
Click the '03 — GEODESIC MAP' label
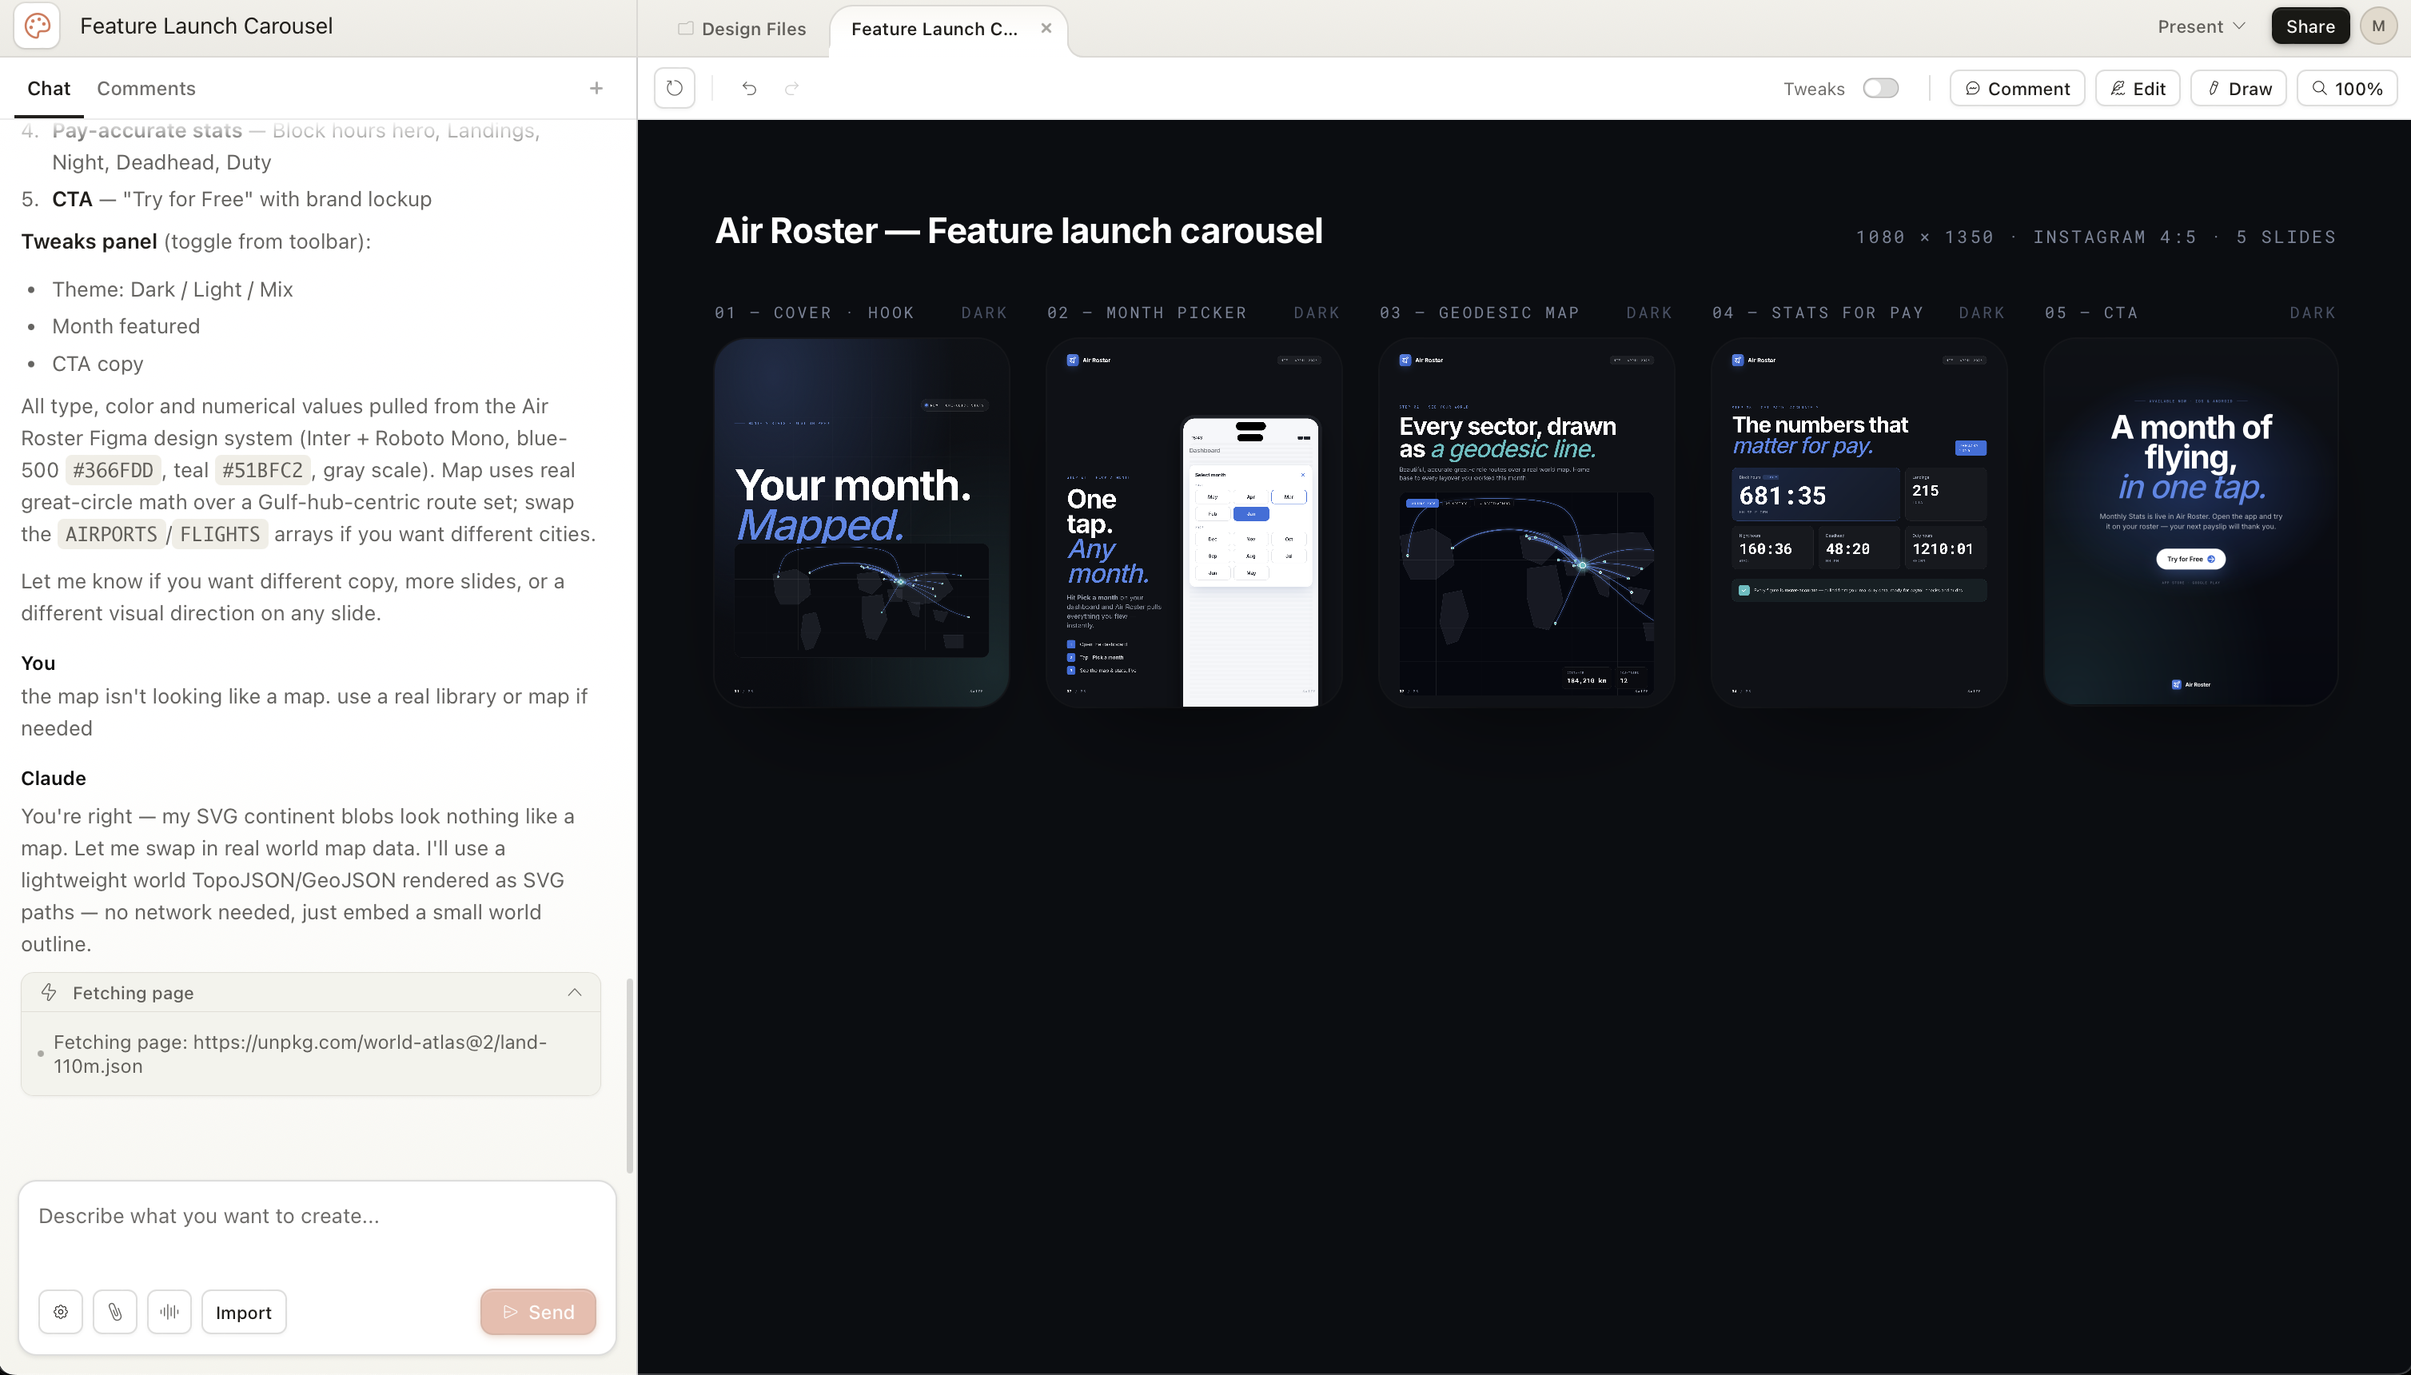1479,313
